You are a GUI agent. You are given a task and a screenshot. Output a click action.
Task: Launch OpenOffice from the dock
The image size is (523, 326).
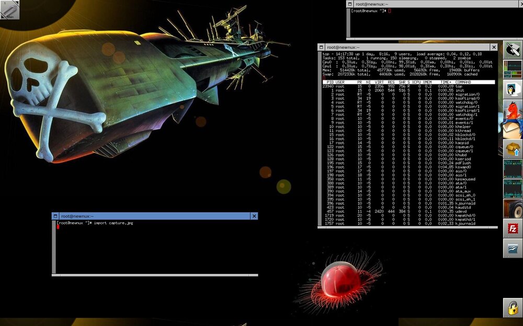(x=513, y=248)
